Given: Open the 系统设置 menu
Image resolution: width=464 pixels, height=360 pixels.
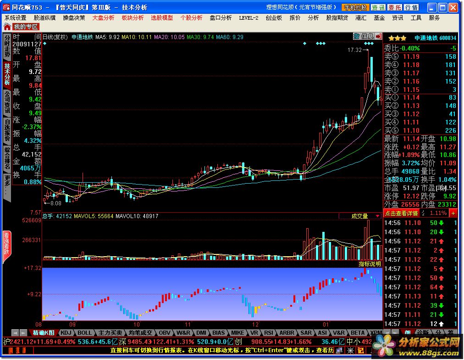Looking at the screenshot, I should (x=16, y=18).
